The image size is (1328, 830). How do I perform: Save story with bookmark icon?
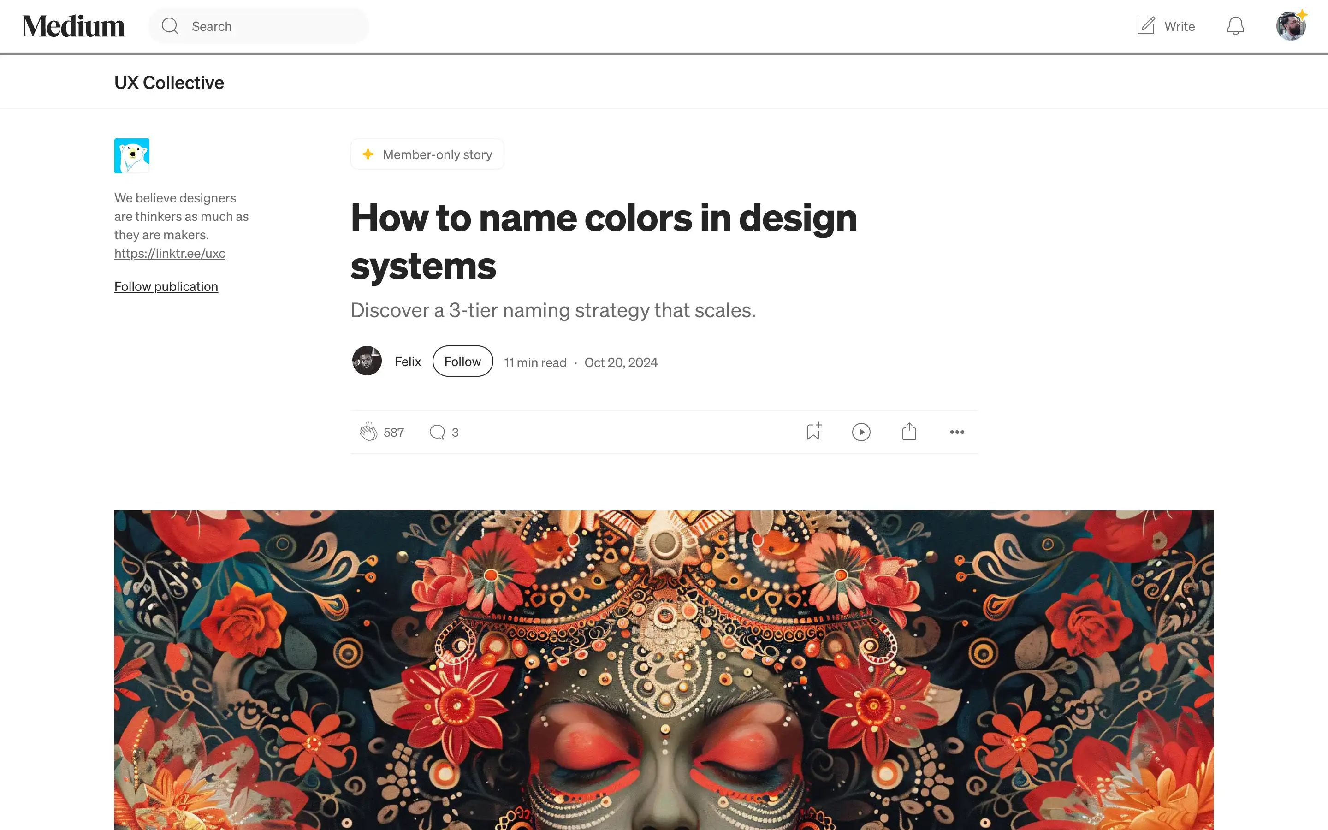pos(814,432)
